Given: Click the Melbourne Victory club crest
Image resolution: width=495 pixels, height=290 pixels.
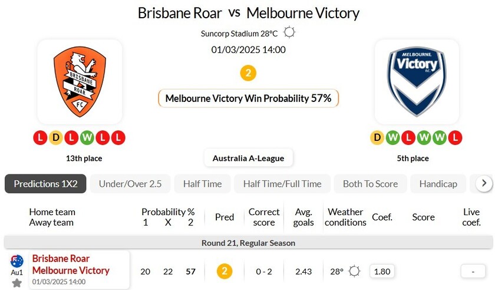Looking at the screenshot, I should (x=416, y=81).
